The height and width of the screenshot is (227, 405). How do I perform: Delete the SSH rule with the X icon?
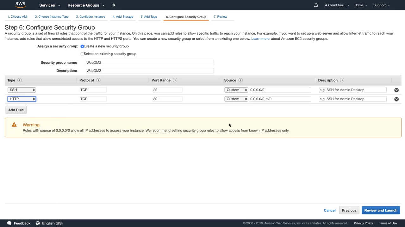pyautogui.click(x=396, y=90)
